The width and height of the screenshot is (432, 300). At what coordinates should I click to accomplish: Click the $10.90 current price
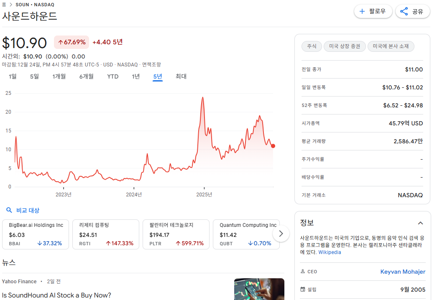point(25,43)
